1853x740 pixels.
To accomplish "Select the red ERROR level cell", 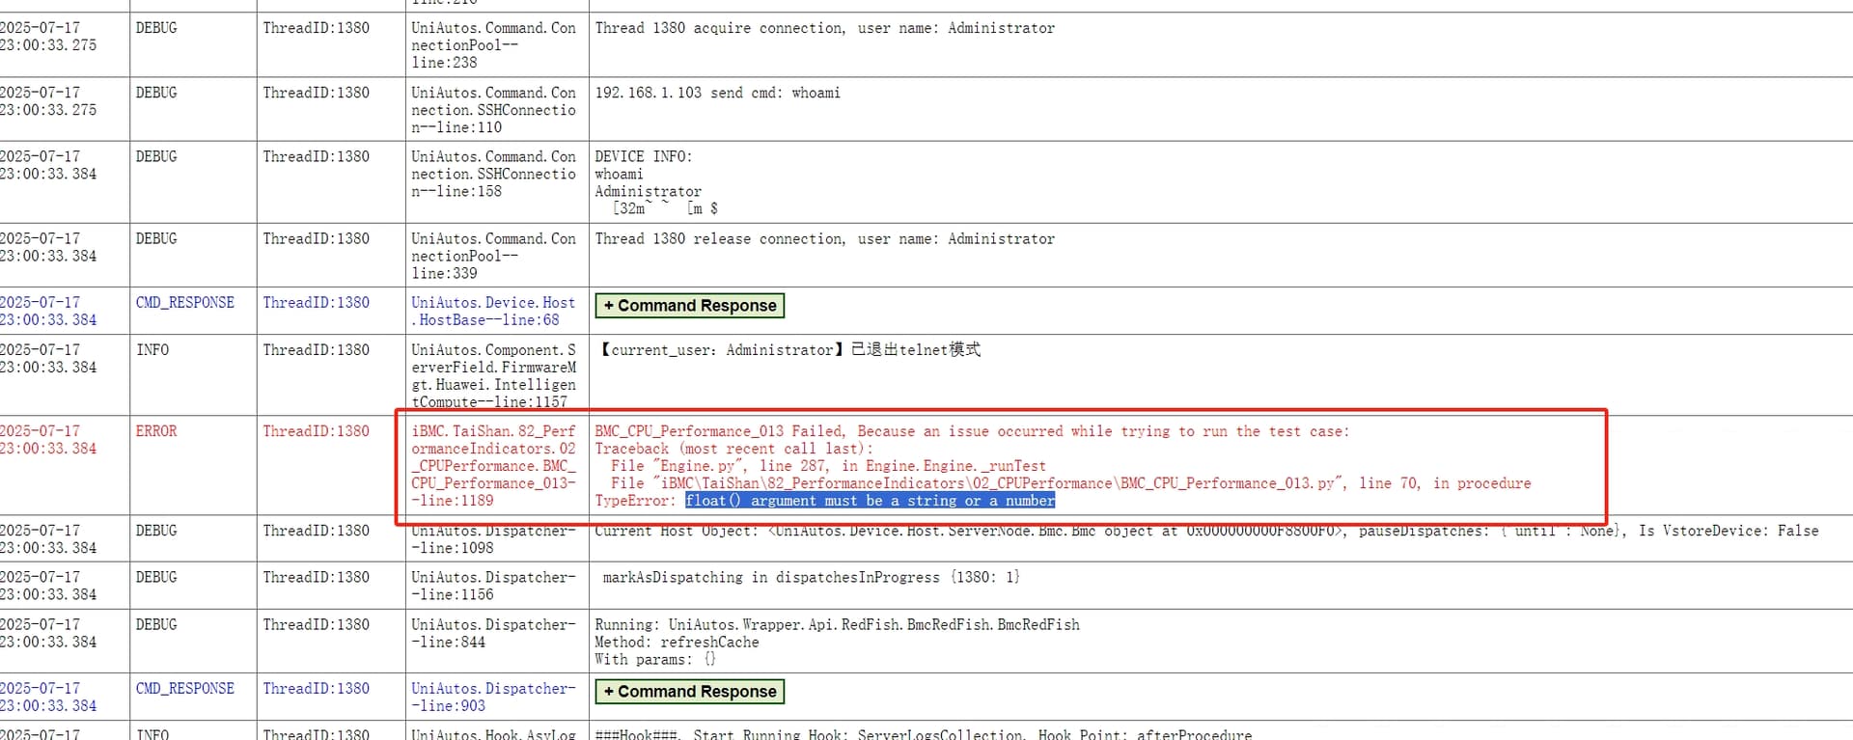I will 156,431.
